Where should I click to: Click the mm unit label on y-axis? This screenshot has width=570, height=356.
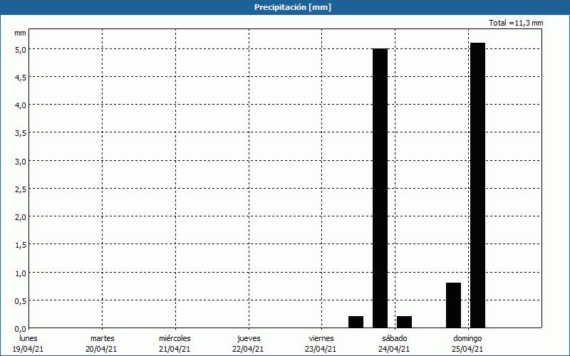21,33
